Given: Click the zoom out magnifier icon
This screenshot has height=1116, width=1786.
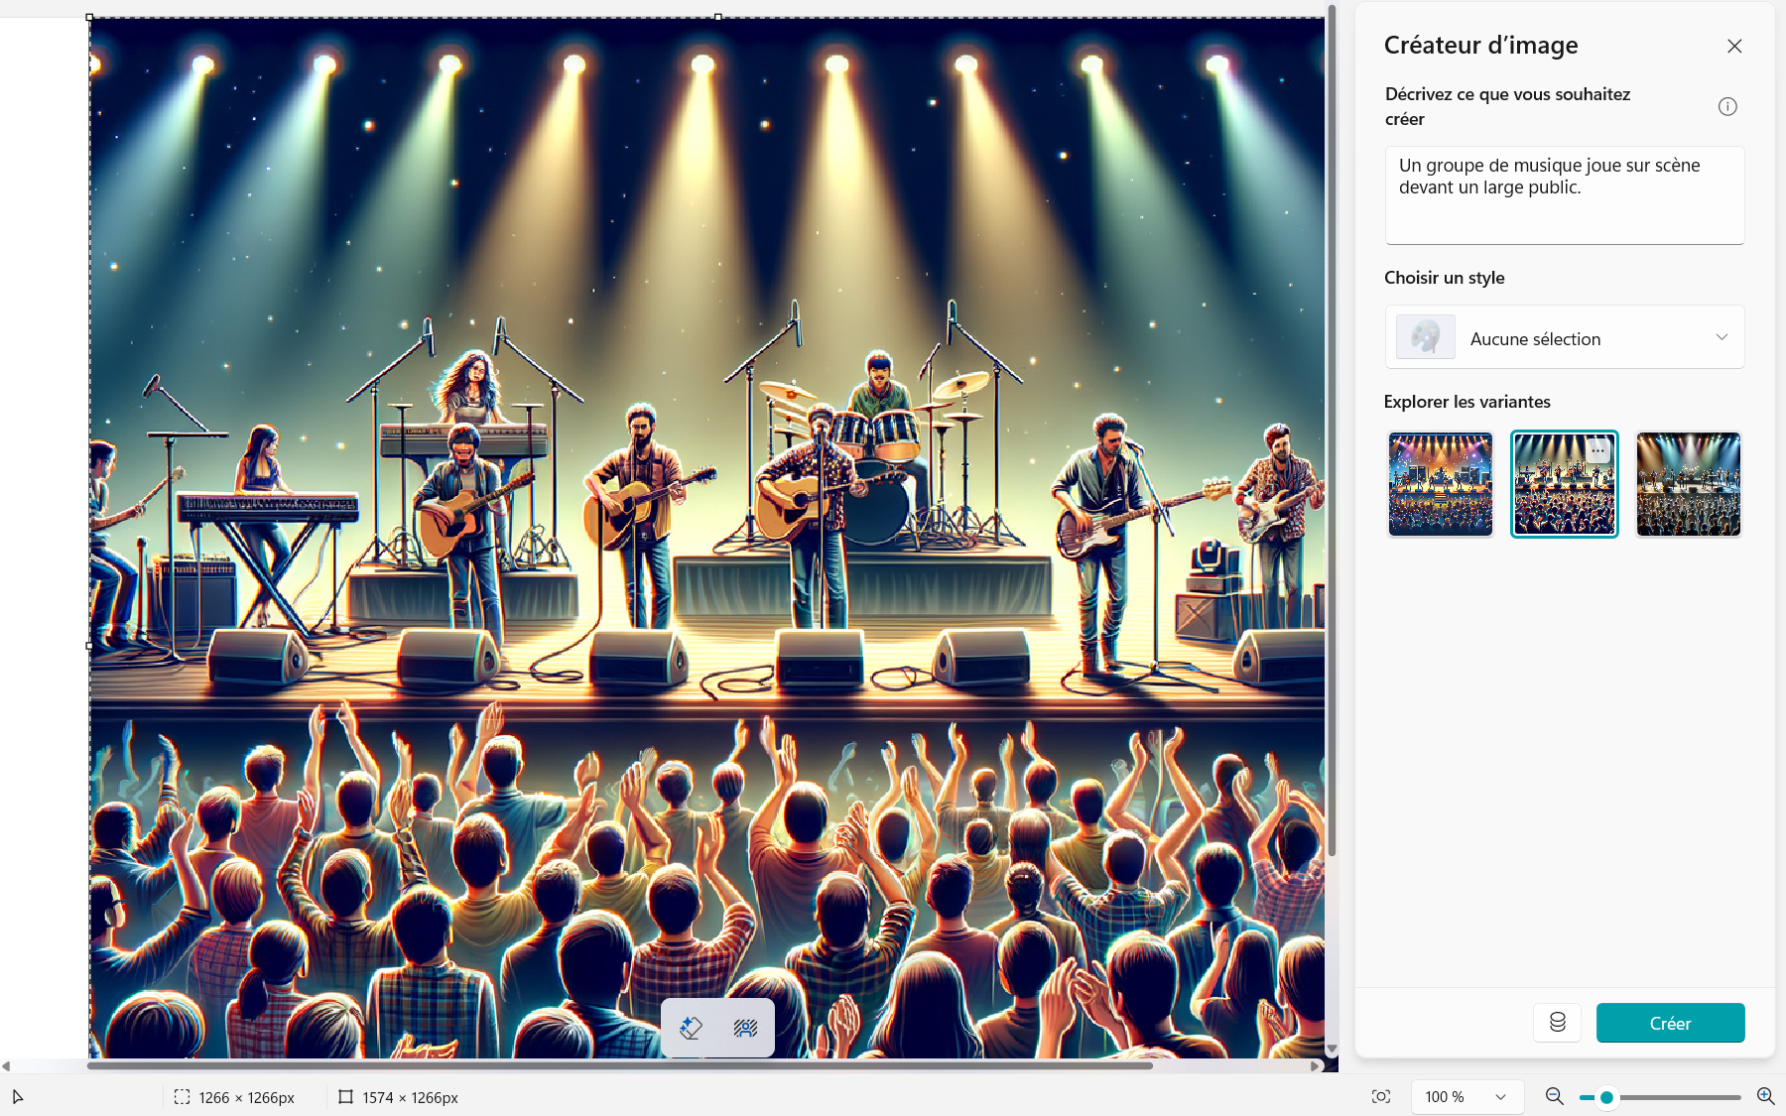Looking at the screenshot, I should [1554, 1096].
